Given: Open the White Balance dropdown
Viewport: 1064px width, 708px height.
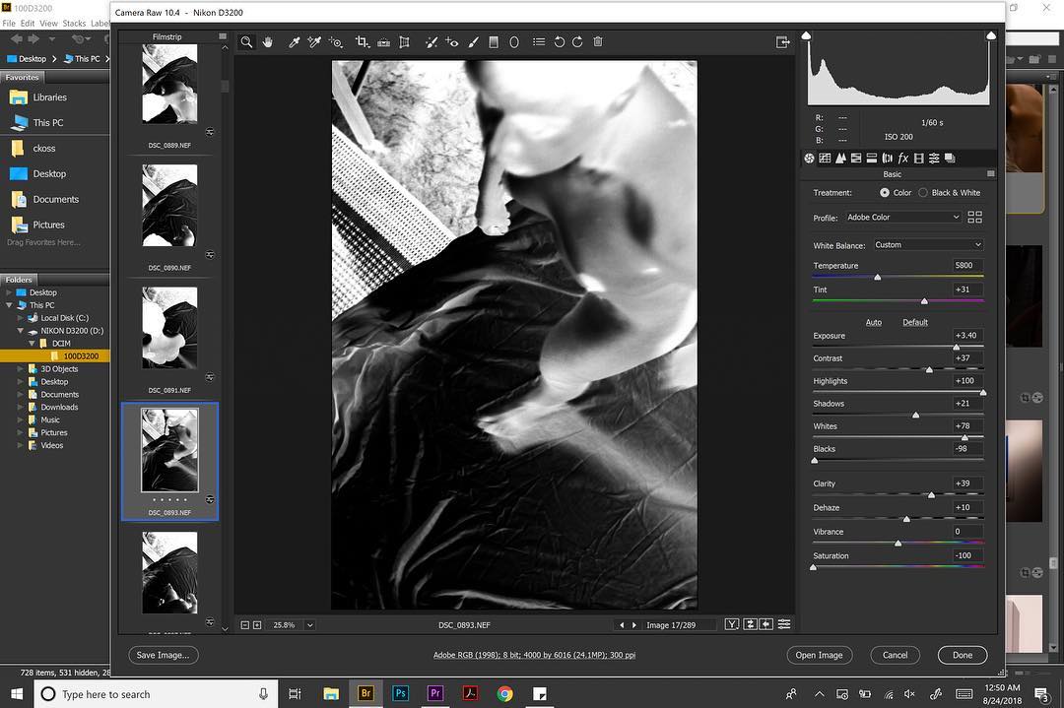Looking at the screenshot, I should (x=928, y=245).
